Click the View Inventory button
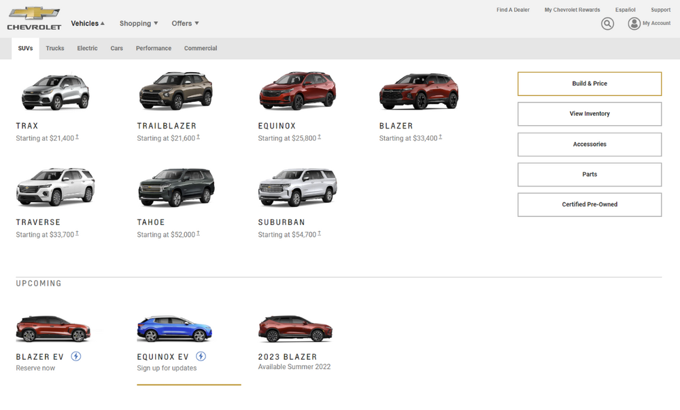The height and width of the screenshot is (410, 680). point(589,114)
